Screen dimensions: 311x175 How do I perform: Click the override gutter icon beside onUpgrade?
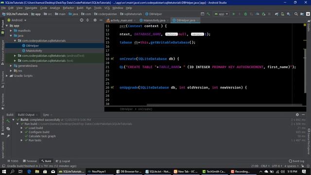tap(112, 87)
